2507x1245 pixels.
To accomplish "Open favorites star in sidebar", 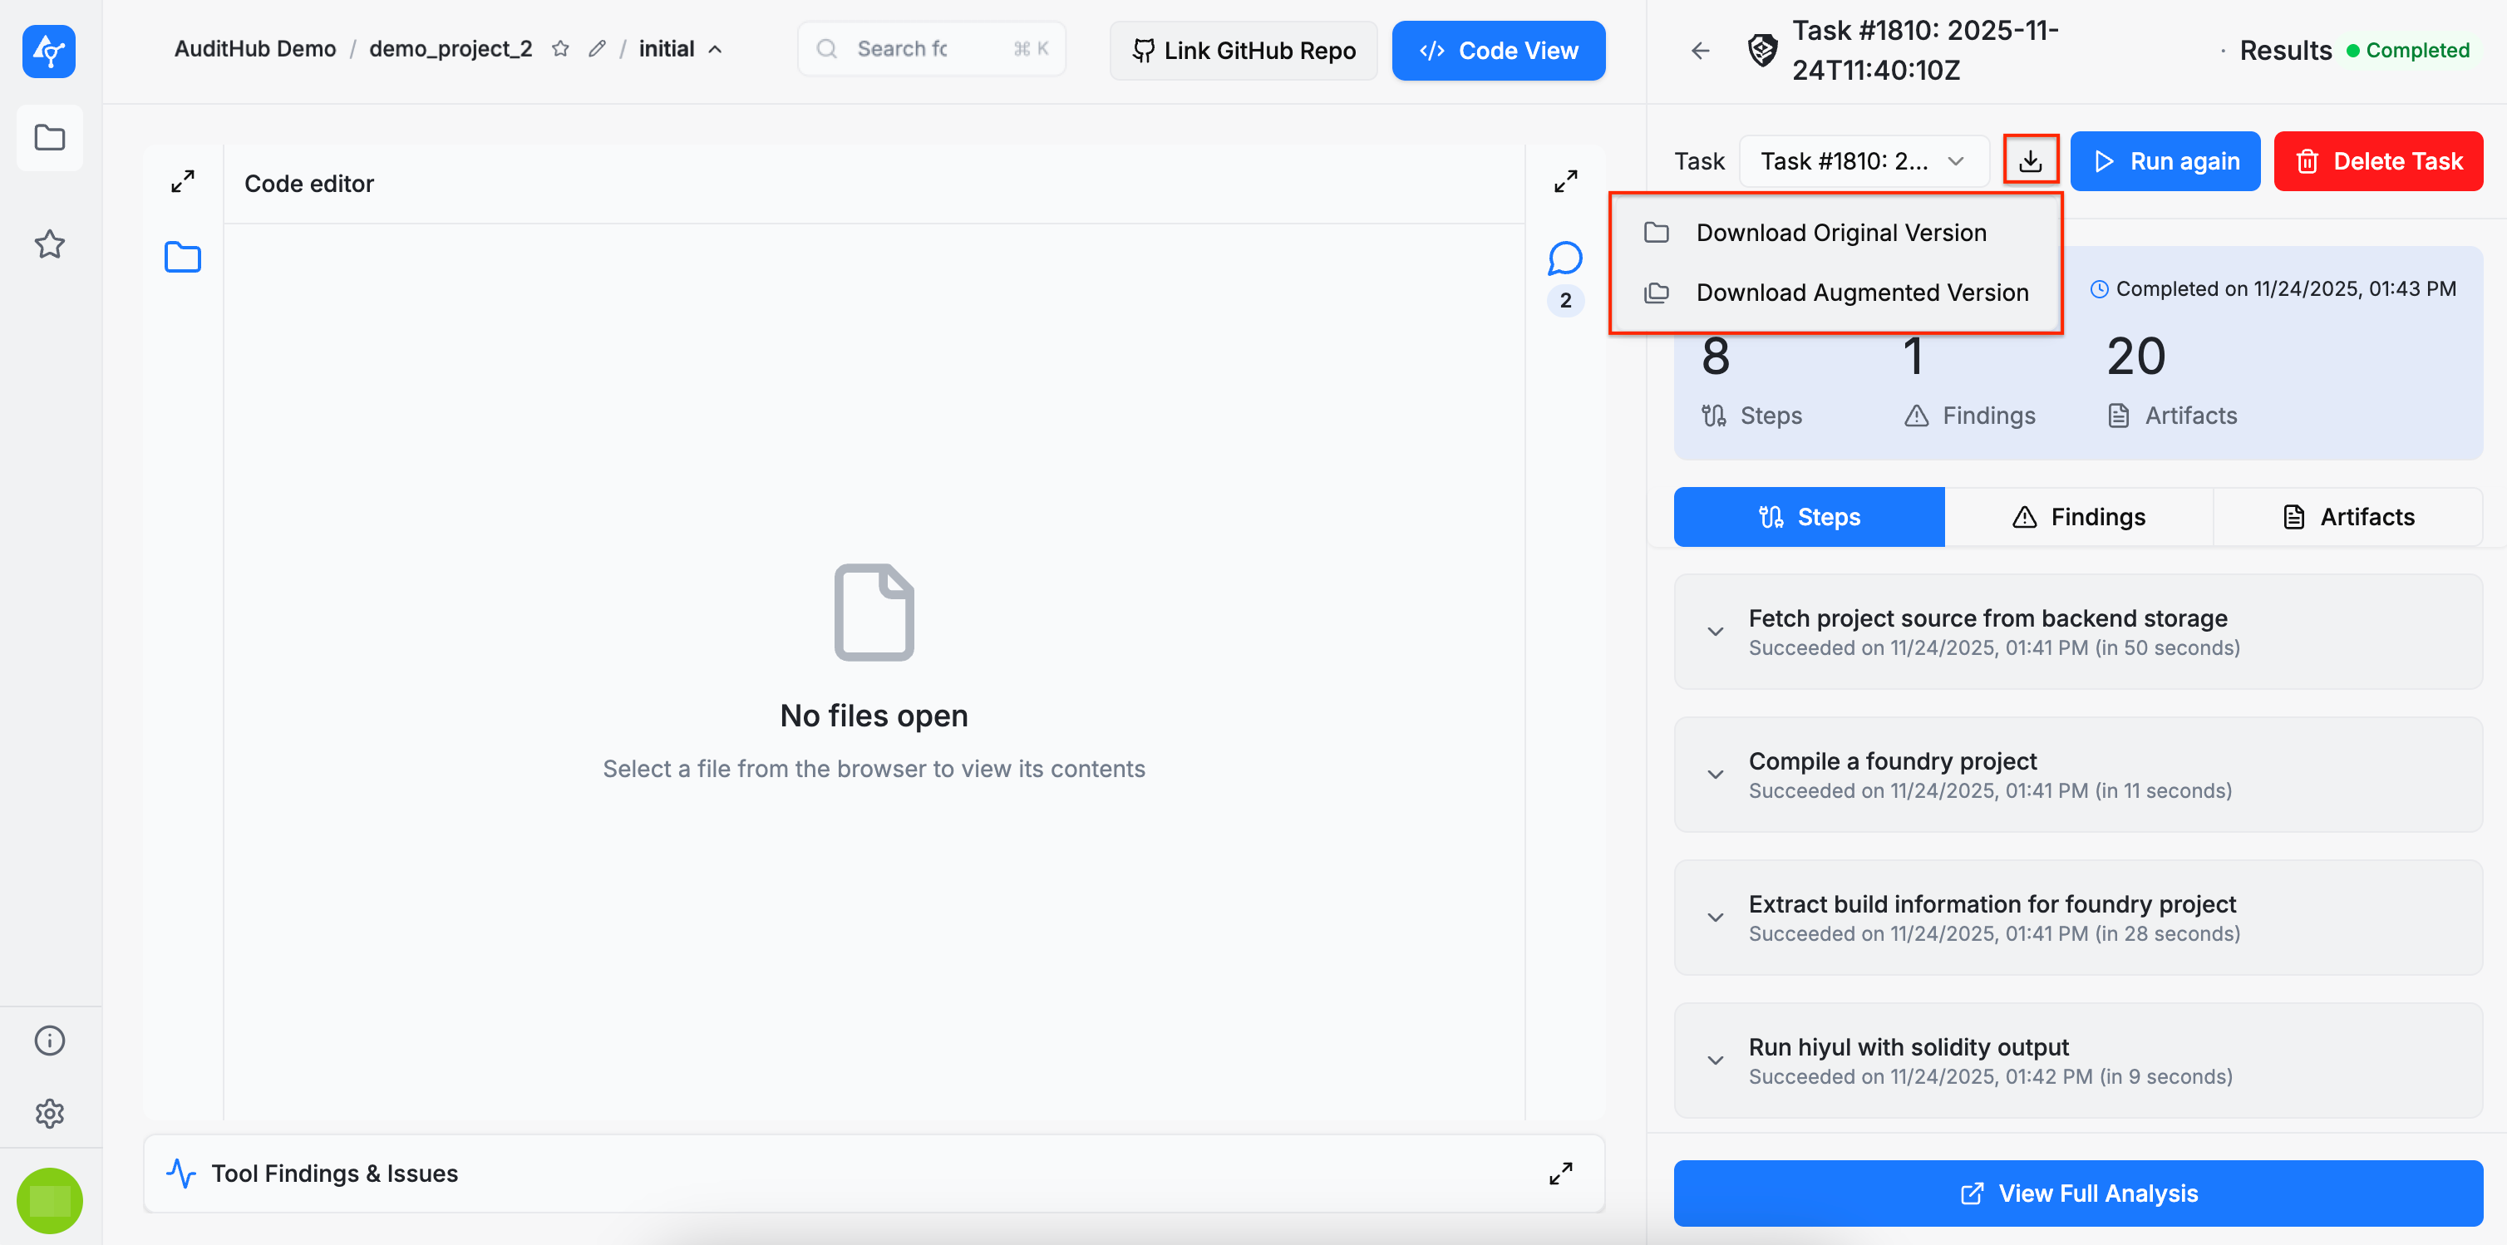I will click(50, 244).
